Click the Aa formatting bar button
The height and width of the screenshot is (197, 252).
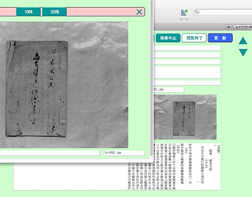[x=229, y=27]
